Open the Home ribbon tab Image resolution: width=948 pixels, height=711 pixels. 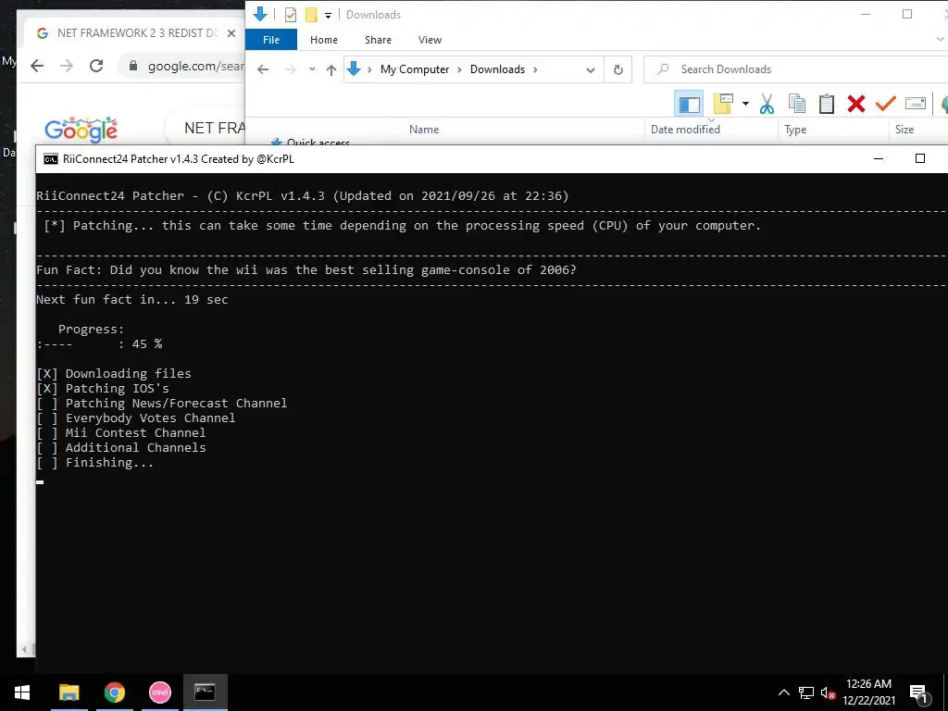coord(323,40)
